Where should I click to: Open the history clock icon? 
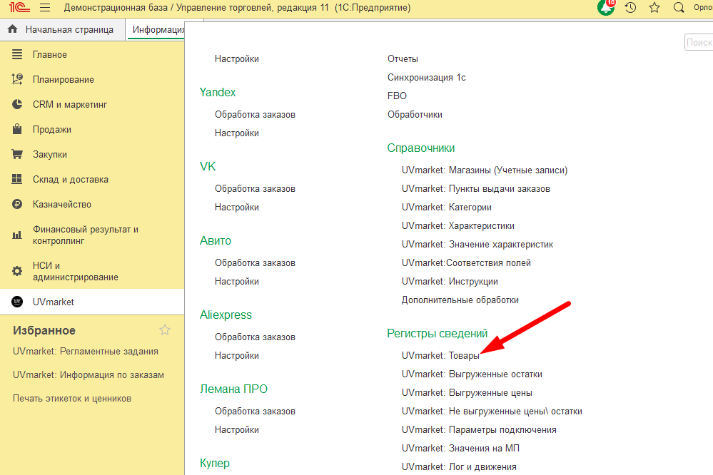click(630, 8)
